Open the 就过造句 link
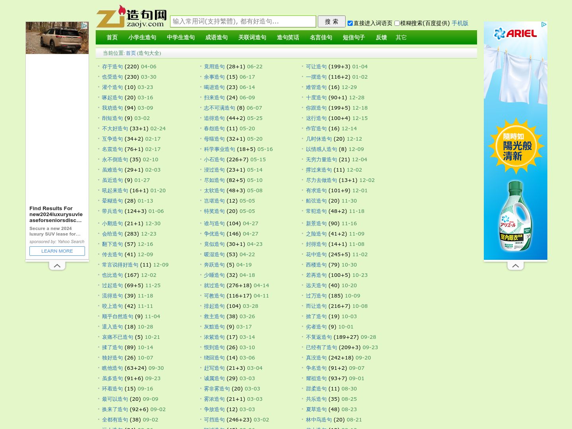Viewport: 572px width, 429px height. [x=214, y=285]
